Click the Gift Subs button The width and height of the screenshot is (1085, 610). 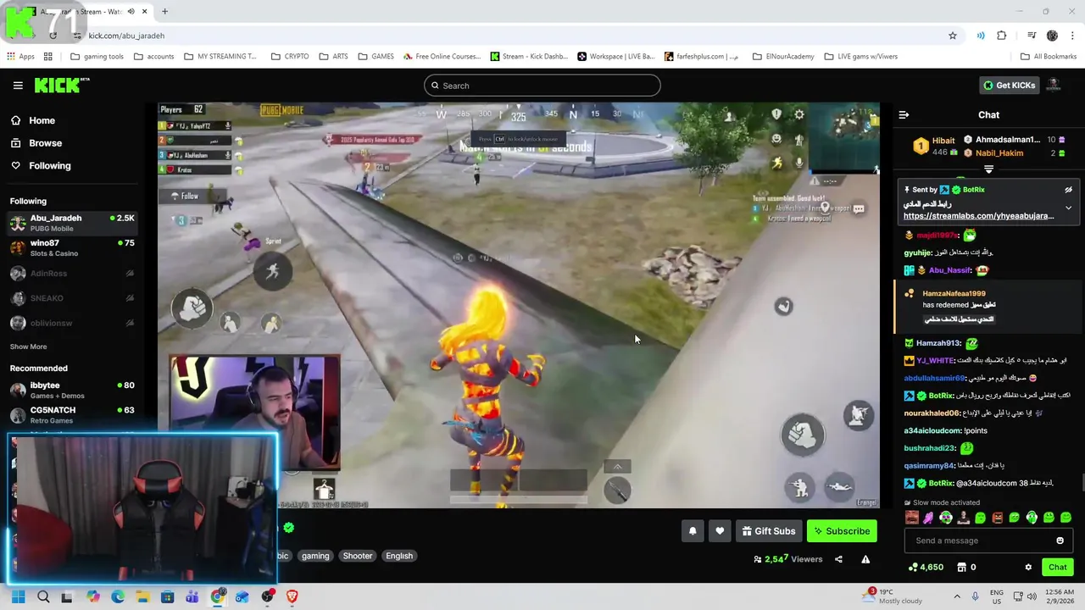point(769,531)
